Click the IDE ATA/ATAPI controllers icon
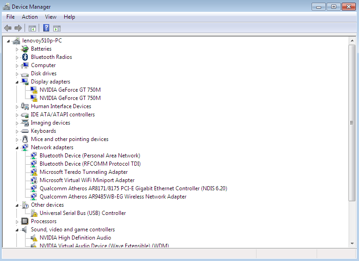This screenshot has width=359, height=261. (25, 115)
